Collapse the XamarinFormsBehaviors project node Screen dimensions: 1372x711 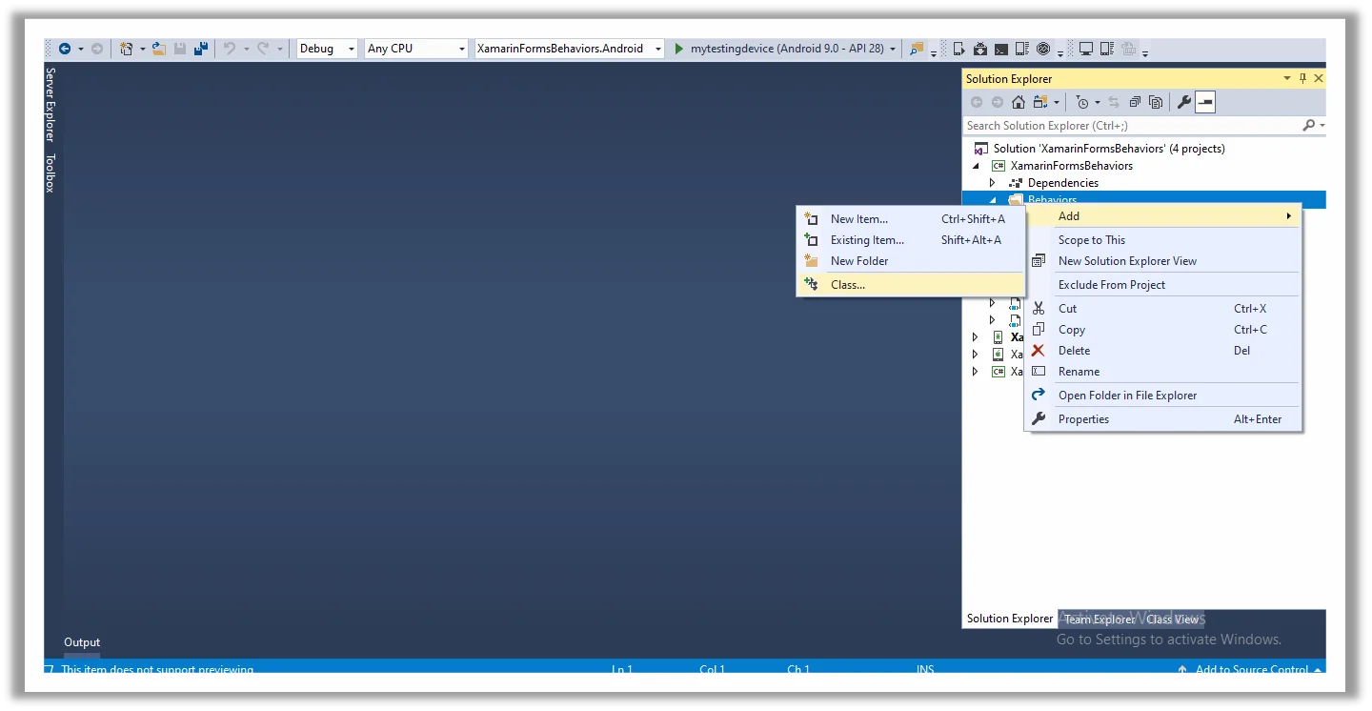point(975,165)
